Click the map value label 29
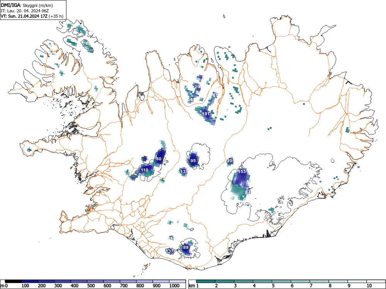This screenshot has width=386, height=289. coord(197,87)
